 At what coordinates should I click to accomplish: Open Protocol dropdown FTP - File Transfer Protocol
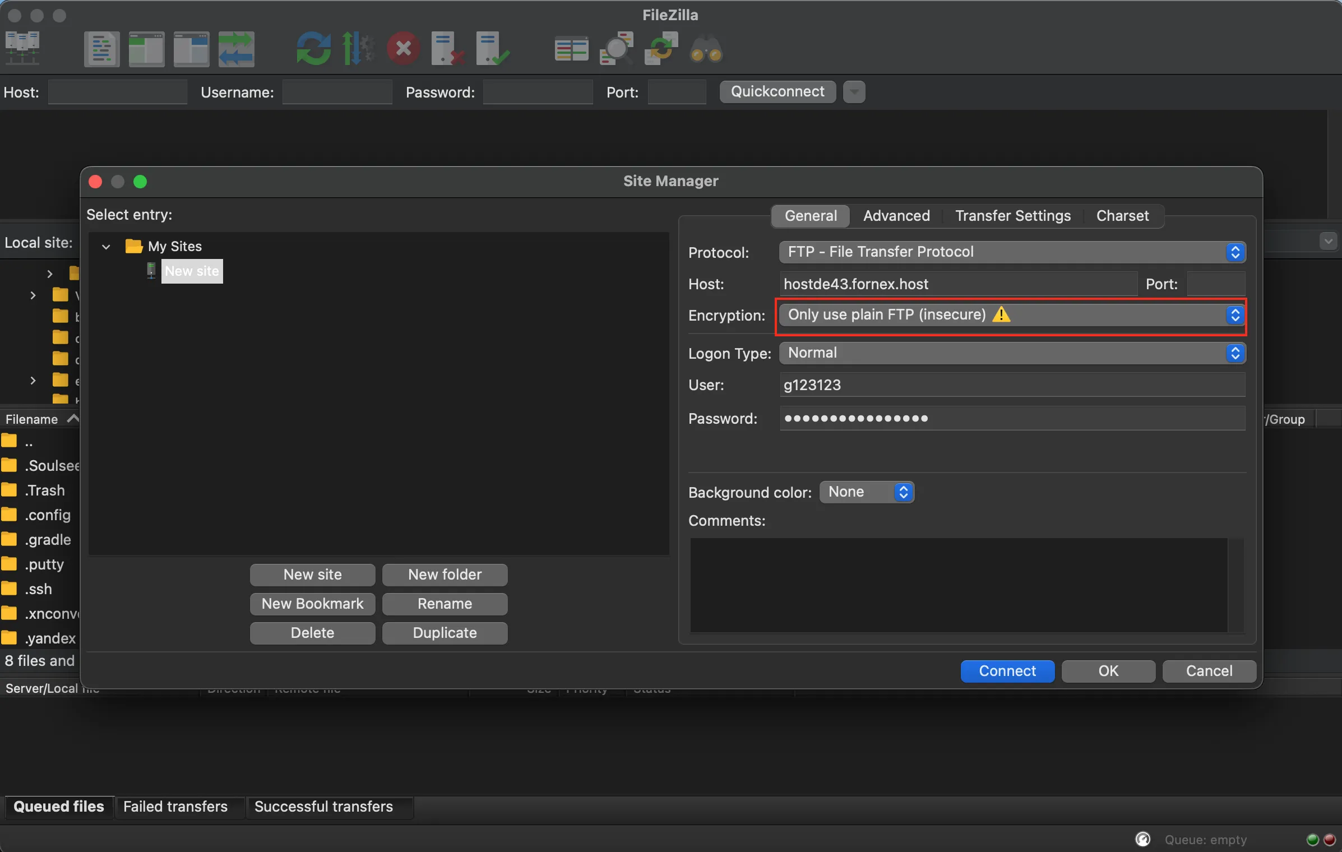point(1012,252)
